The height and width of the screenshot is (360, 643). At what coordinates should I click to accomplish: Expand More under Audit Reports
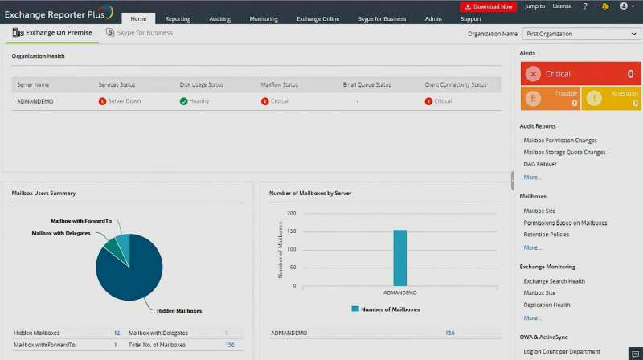(x=532, y=177)
